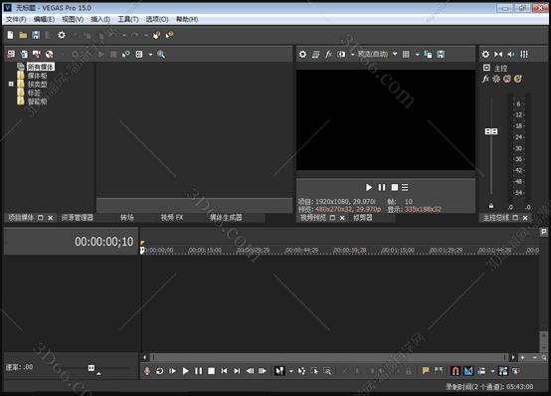The width and height of the screenshot is (551, 396).
Task: Toggle snapping magnet icon in bottom toolbar
Action: click(456, 371)
